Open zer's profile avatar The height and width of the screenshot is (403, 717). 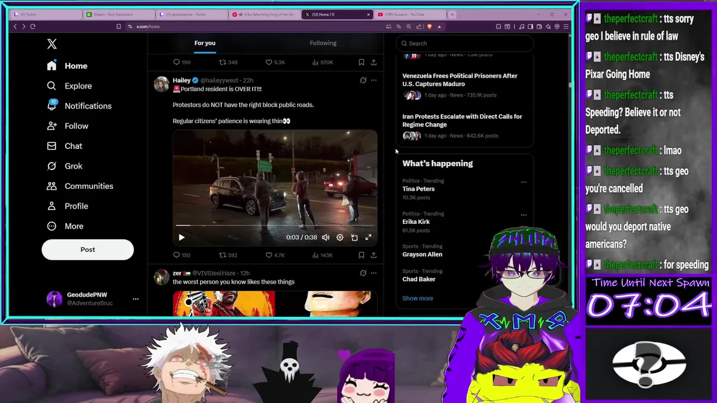click(161, 277)
